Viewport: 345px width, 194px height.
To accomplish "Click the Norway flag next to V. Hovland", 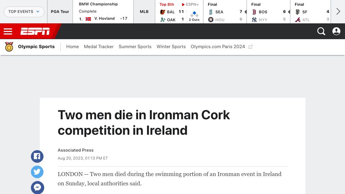I will 88,19.
